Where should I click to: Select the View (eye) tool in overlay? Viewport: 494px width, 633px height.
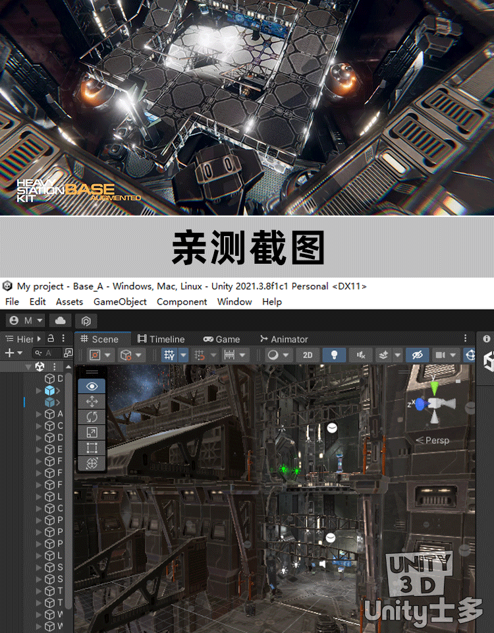[x=92, y=387]
